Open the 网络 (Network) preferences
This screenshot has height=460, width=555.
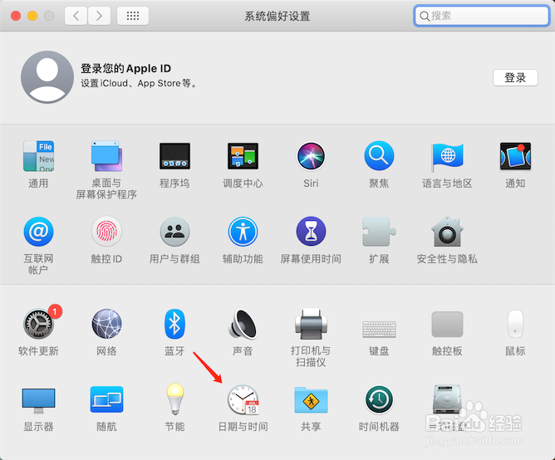pos(106,324)
